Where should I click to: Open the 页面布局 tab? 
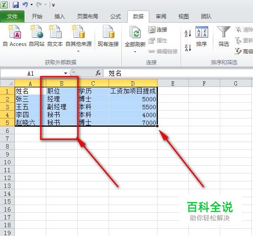pos(87,17)
